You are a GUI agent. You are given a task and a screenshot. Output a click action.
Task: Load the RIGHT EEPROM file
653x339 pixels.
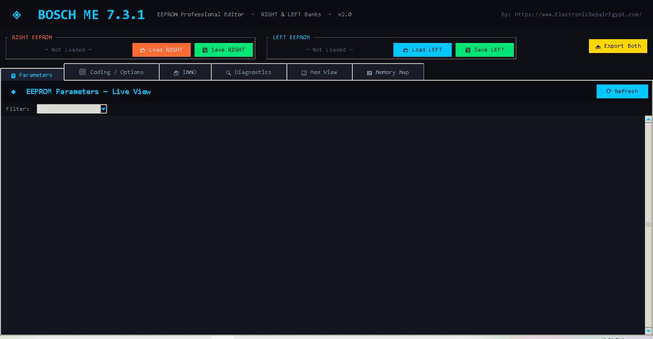pos(162,50)
